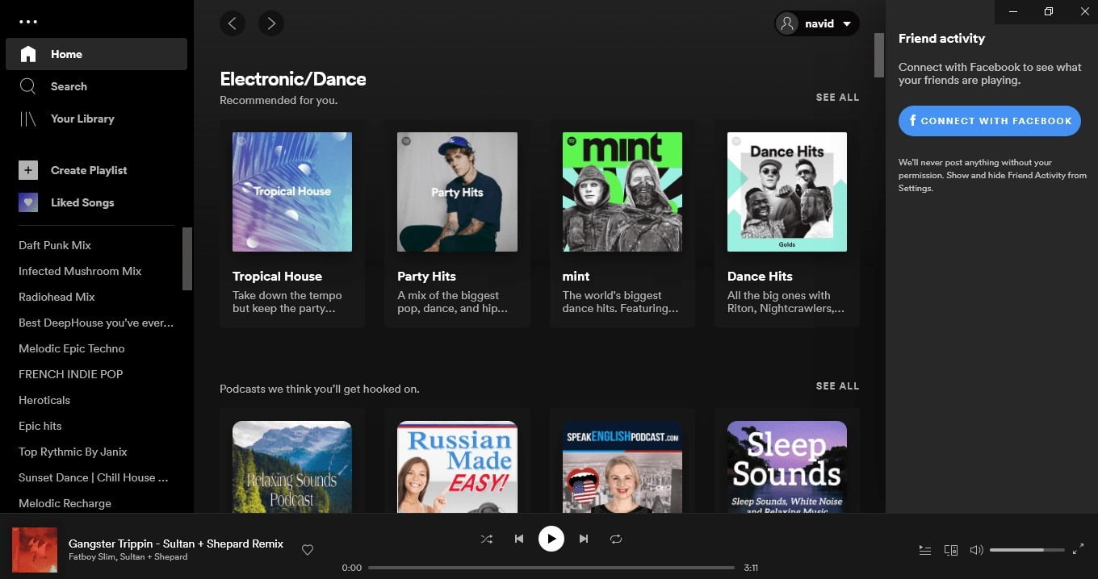Open the mint playlist cover
This screenshot has width=1098, height=579.
point(622,192)
